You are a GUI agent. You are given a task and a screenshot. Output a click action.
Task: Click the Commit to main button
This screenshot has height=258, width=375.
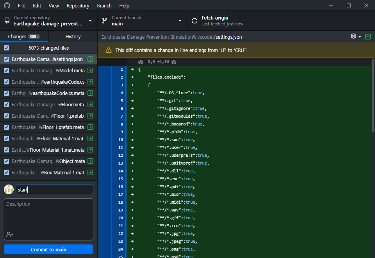tap(48, 249)
